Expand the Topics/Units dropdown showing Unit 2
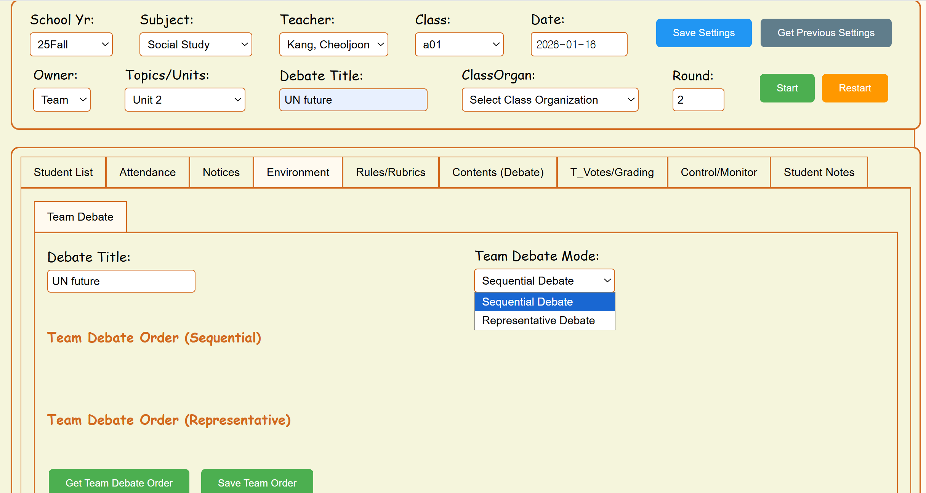 coord(185,100)
